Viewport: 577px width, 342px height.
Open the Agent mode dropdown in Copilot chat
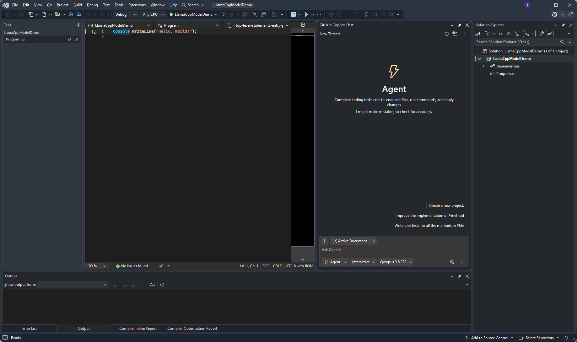point(336,262)
